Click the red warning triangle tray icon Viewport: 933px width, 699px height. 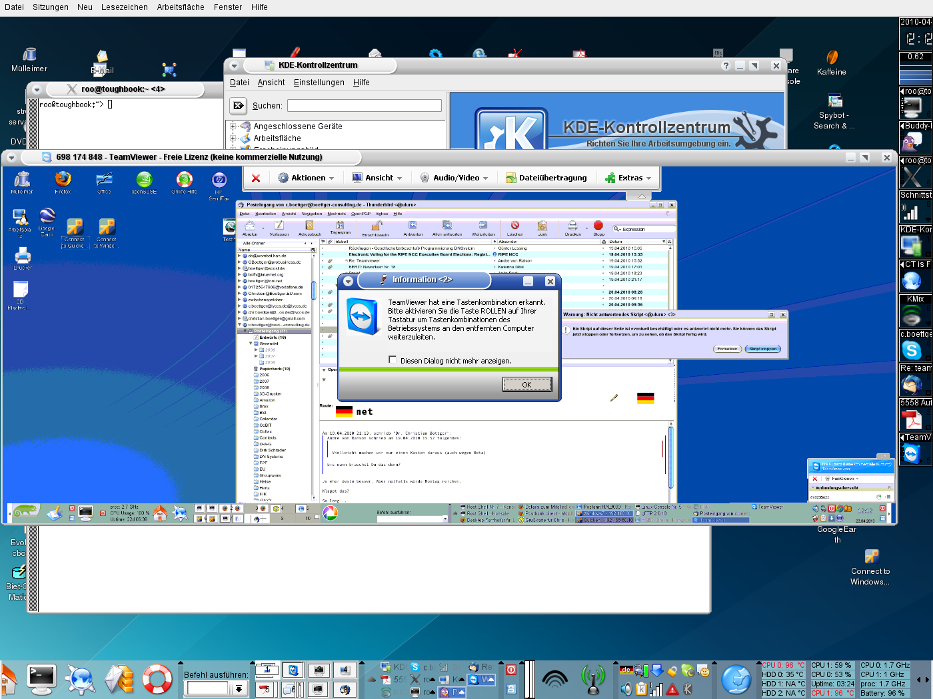(672, 689)
